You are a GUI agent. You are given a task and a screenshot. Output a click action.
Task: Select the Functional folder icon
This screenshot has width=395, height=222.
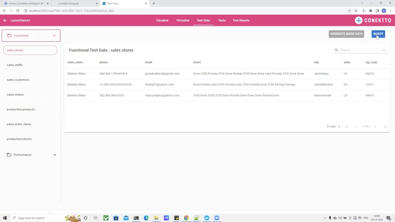8,35
